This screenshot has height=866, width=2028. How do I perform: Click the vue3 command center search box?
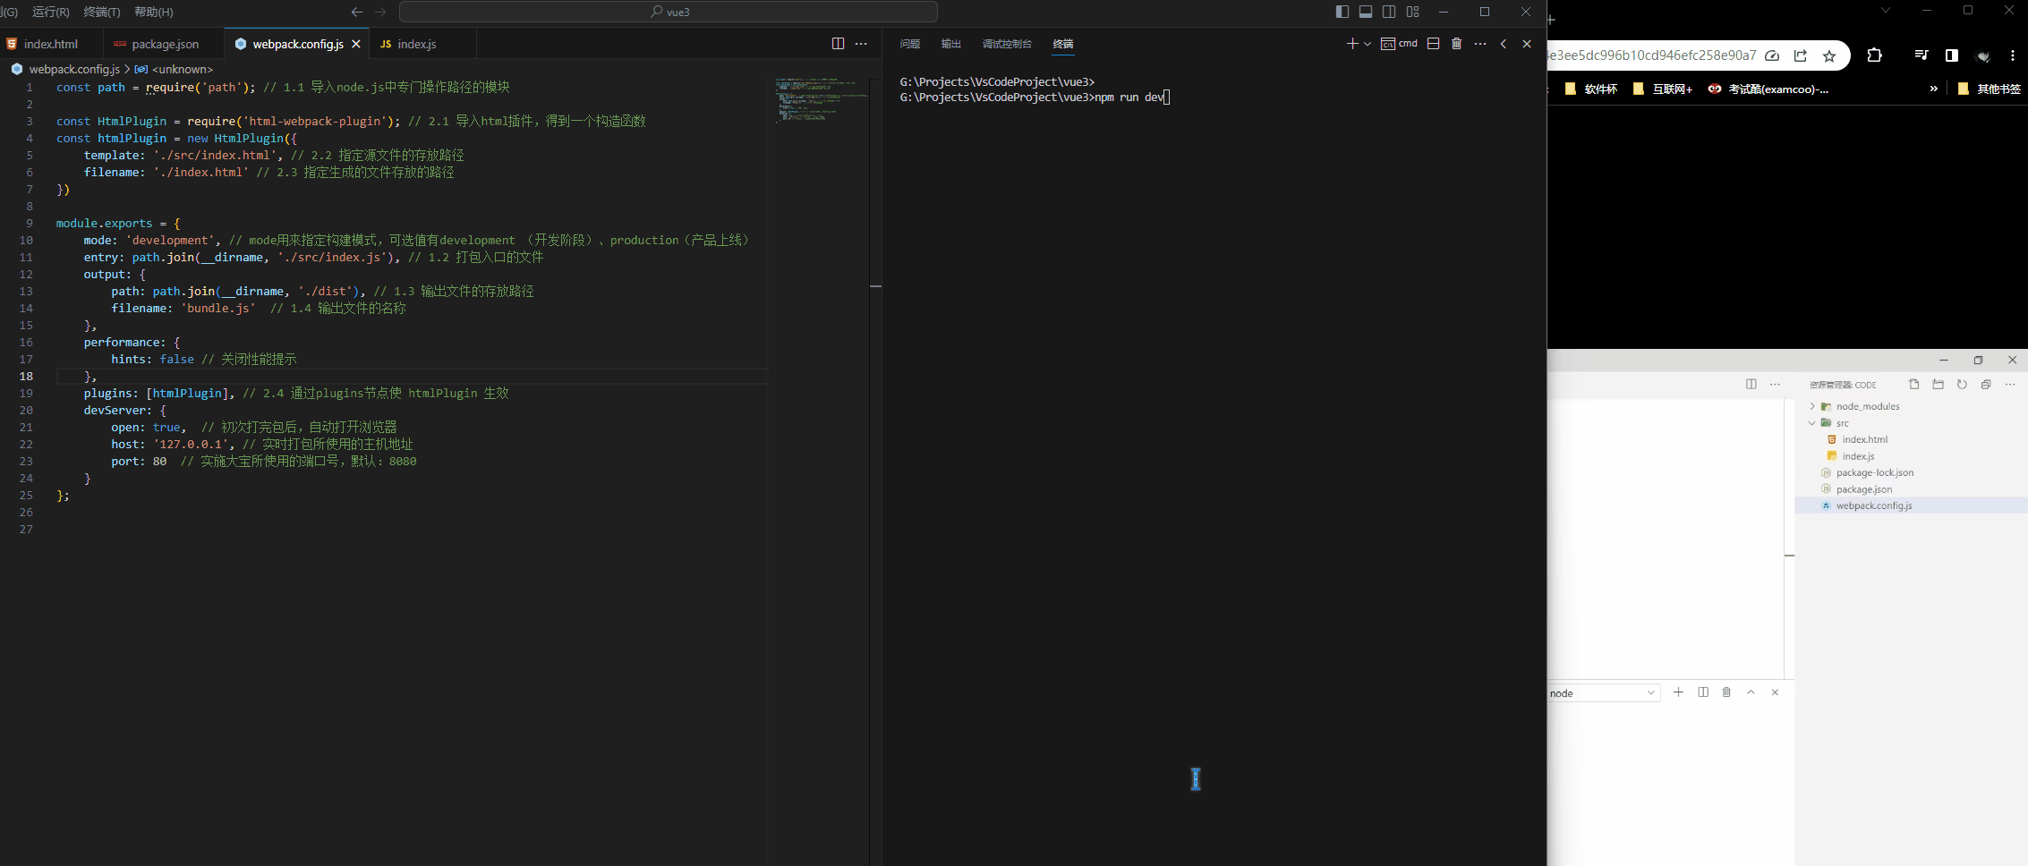click(x=669, y=12)
